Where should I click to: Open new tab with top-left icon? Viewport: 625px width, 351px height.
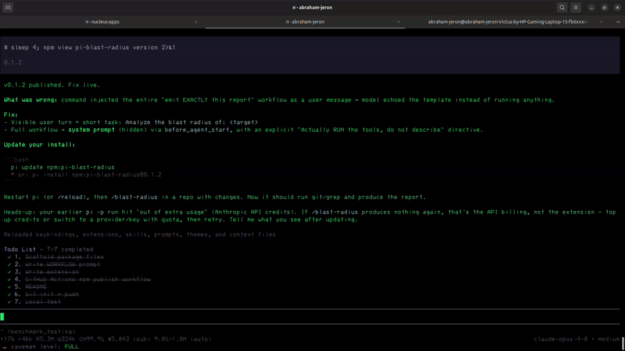(8, 8)
